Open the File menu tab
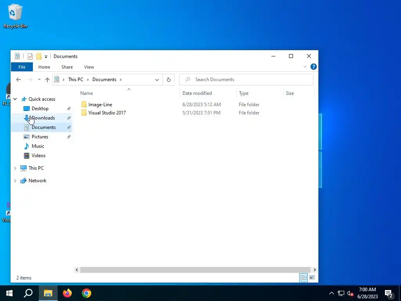This screenshot has width=401, height=301. 22,67
